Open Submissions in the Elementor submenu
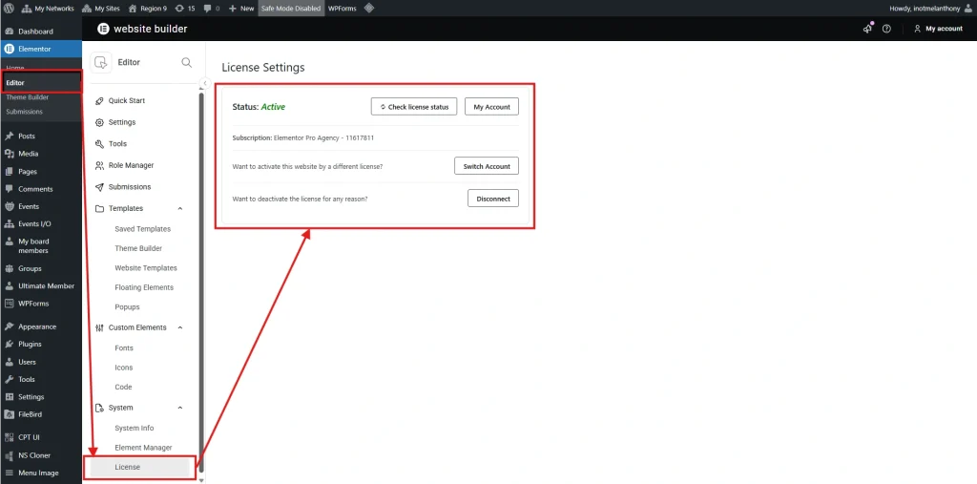 tap(24, 112)
